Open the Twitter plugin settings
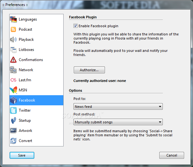The image size is (193, 167). 37,110
